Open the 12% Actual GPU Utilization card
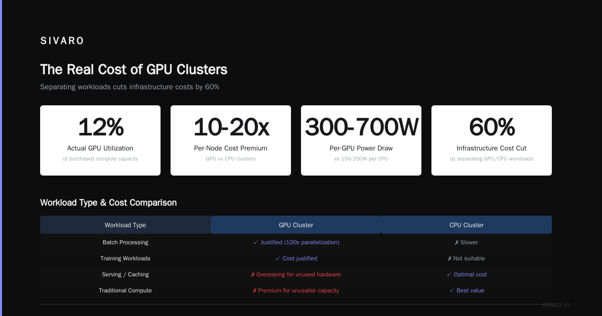Screen dimensions: 602x316 coord(100,140)
